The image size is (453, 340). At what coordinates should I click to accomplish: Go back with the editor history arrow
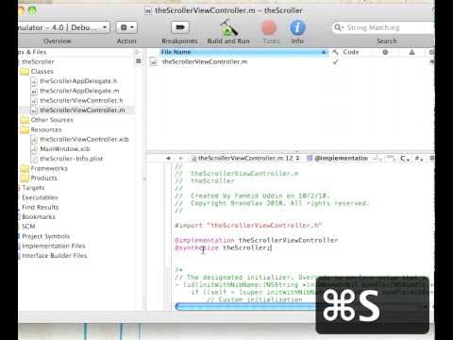click(x=168, y=158)
